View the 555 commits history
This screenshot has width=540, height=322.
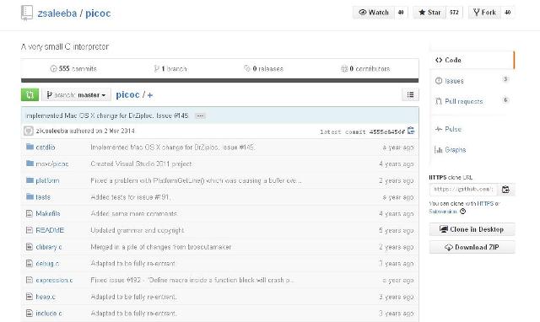pos(73,69)
